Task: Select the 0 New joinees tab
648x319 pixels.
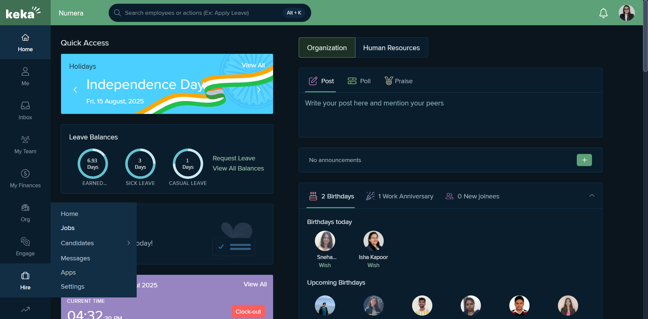Action: 473,196
